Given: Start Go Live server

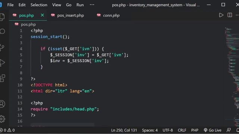Looking at the screenshot, I should click(x=212, y=130).
